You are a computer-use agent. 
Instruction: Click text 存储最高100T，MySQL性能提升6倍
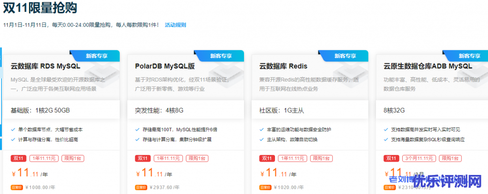pyautogui.click(x=180, y=130)
